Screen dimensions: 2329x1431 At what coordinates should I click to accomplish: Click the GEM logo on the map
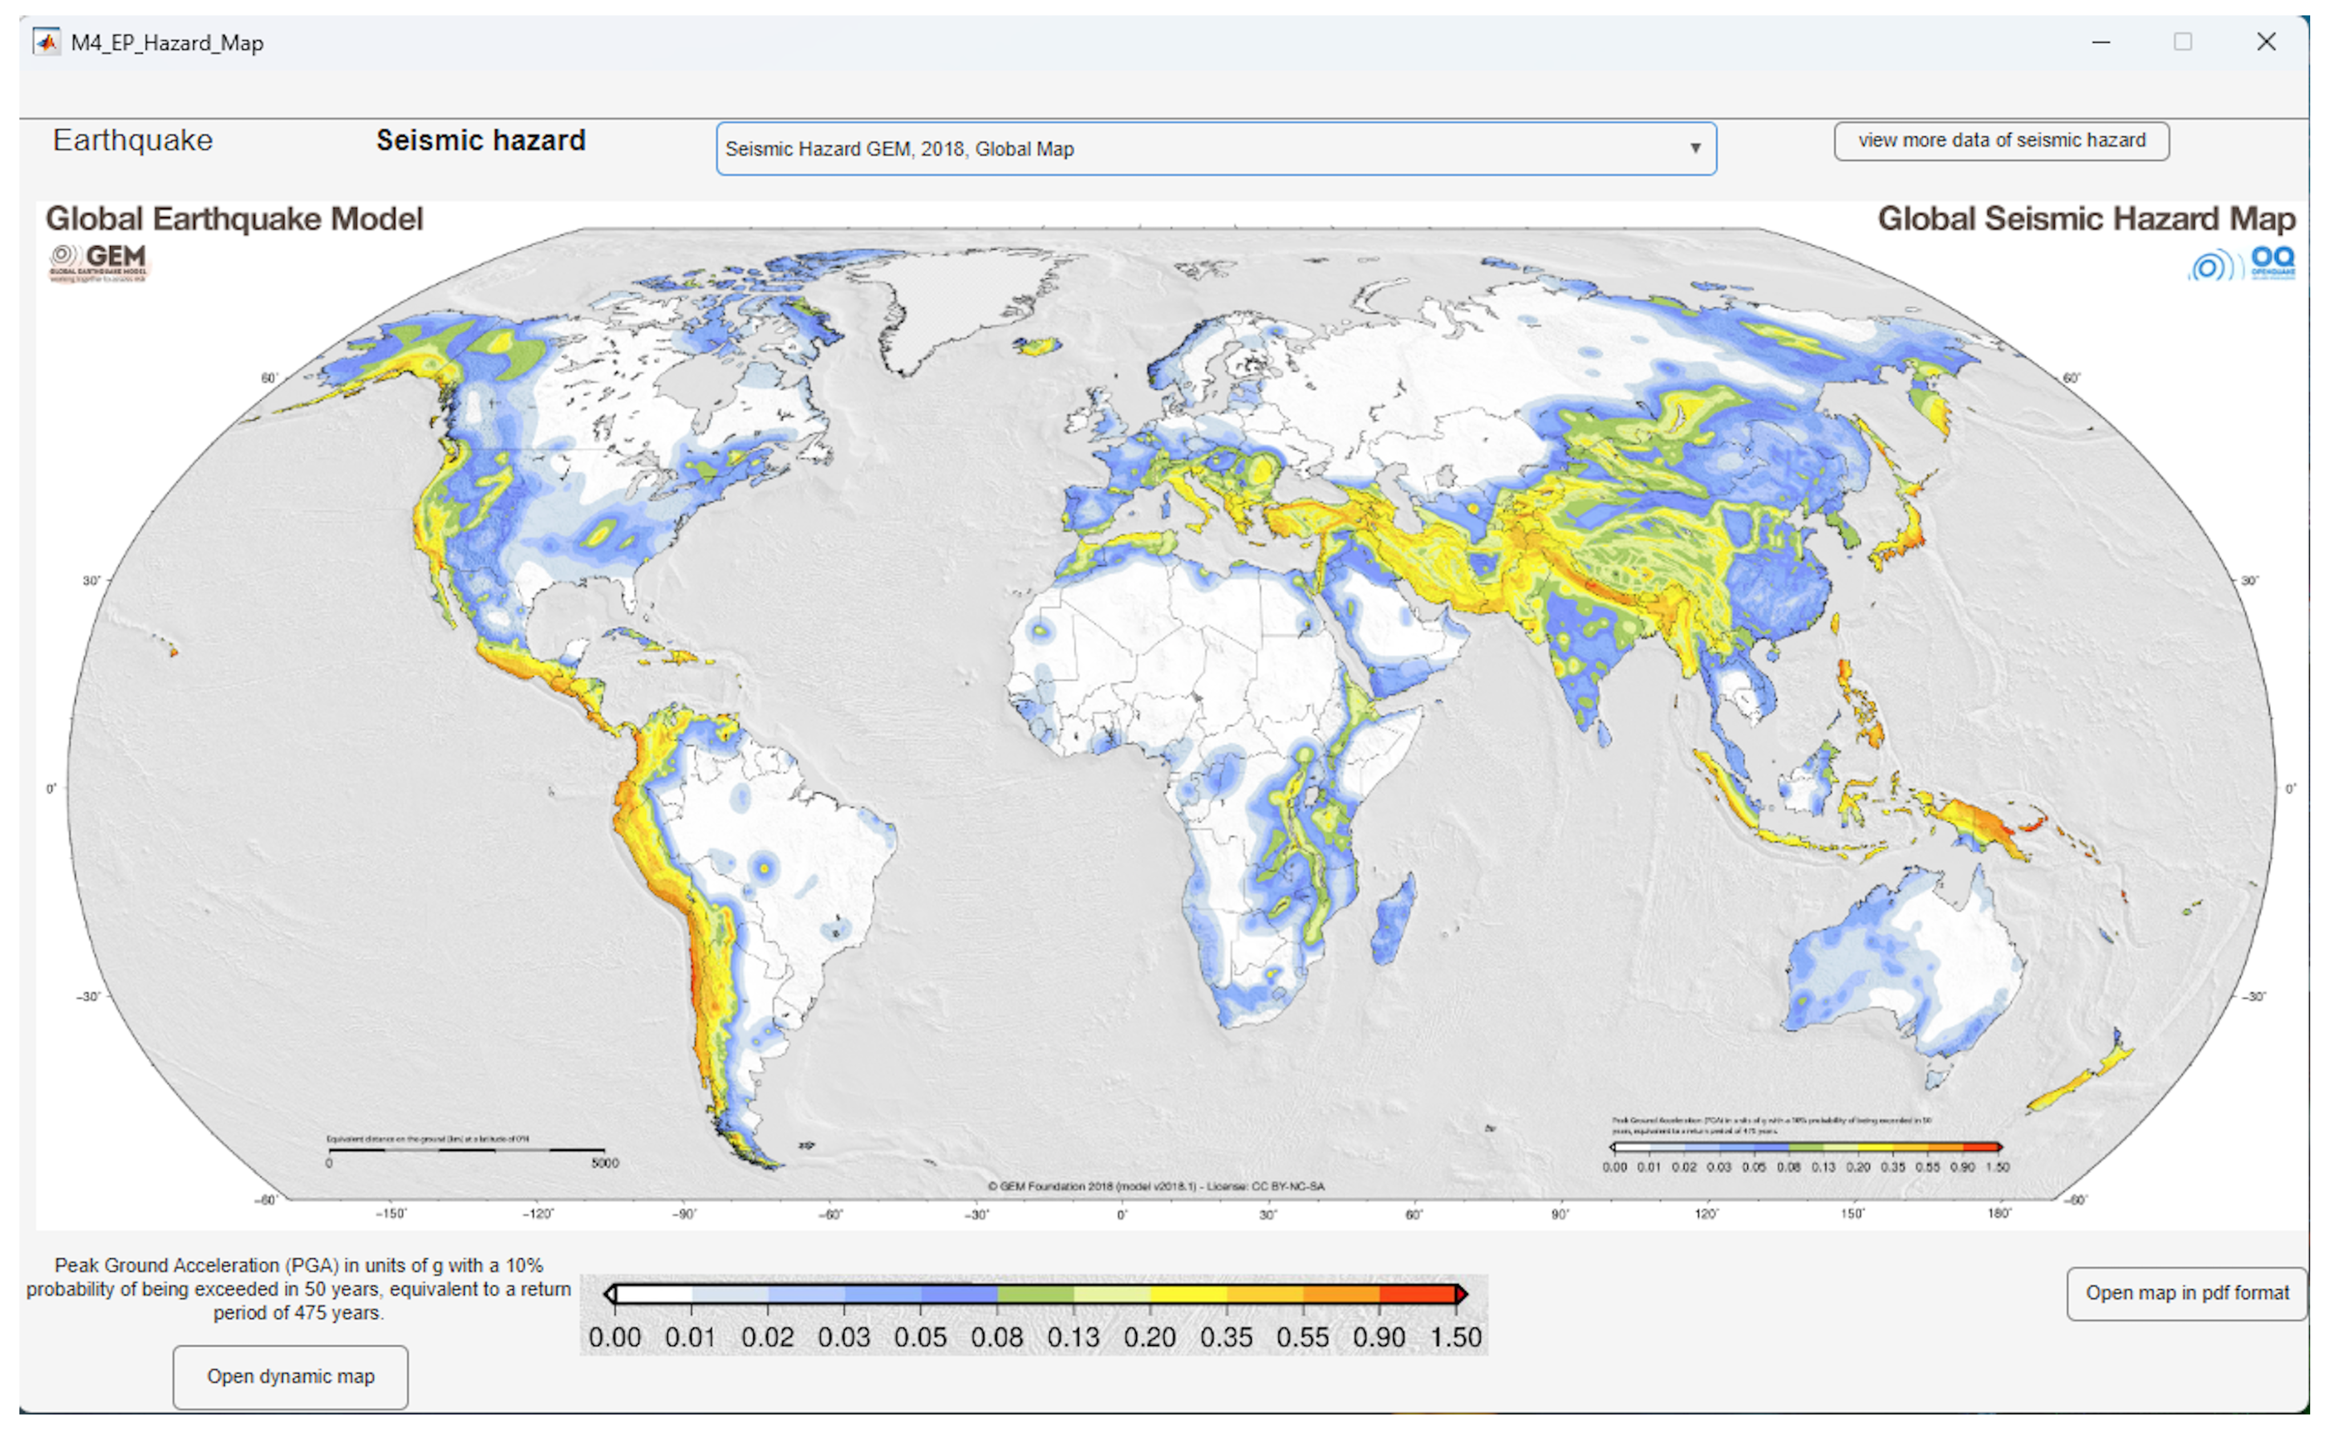pos(99,262)
